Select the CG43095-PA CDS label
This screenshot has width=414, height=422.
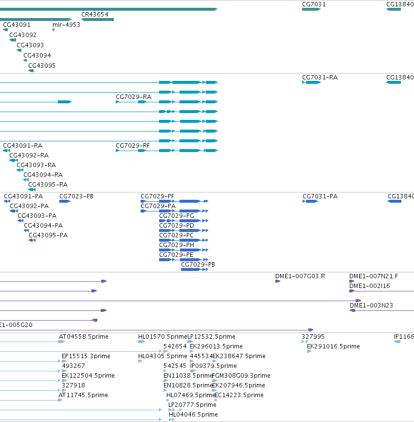click(x=48, y=235)
